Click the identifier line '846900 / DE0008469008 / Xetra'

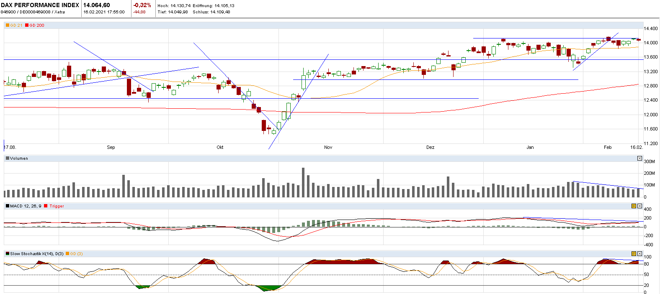click(x=33, y=12)
